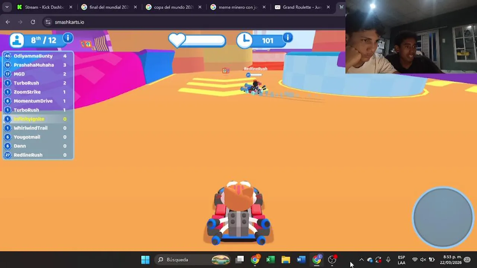Click the battery tray icon
477x268 pixels.
pyautogui.click(x=432, y=260)
